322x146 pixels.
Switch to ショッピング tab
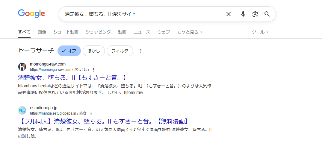(x=98, y=32)
